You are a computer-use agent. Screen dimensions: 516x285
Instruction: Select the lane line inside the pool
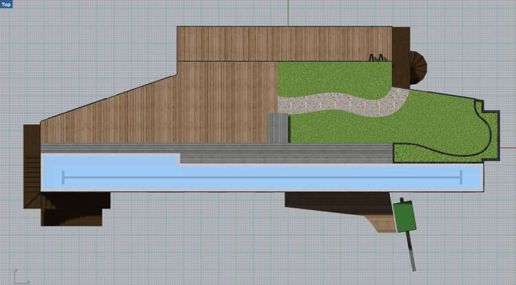262,178
